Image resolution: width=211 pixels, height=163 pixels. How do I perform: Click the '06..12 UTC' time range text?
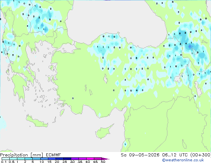pyautogui.click(x=175, y=155)
